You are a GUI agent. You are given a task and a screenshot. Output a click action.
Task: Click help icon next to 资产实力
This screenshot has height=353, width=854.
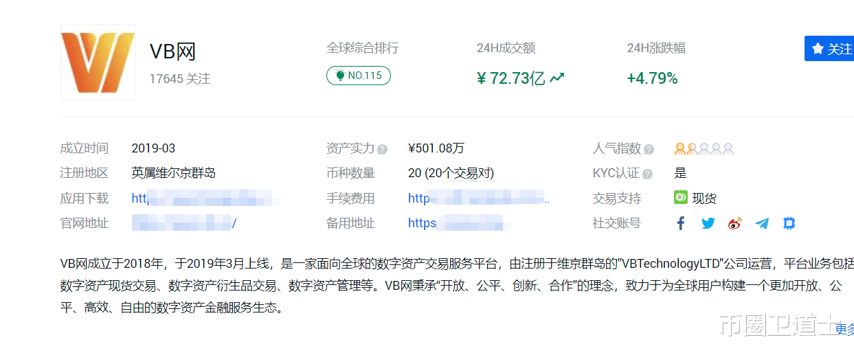(382, 149)
